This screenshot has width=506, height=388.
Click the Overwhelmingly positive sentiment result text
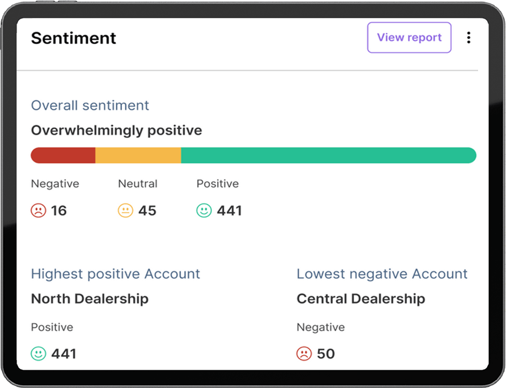point(116,130)
